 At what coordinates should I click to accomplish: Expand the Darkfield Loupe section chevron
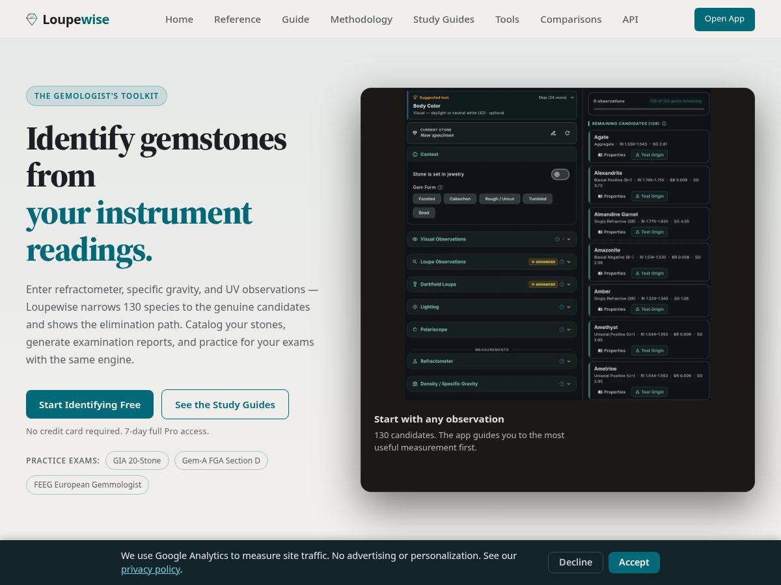click(x=569, y=284)
